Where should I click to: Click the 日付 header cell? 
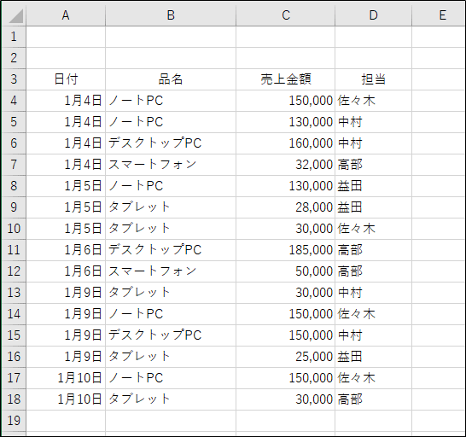66,79
